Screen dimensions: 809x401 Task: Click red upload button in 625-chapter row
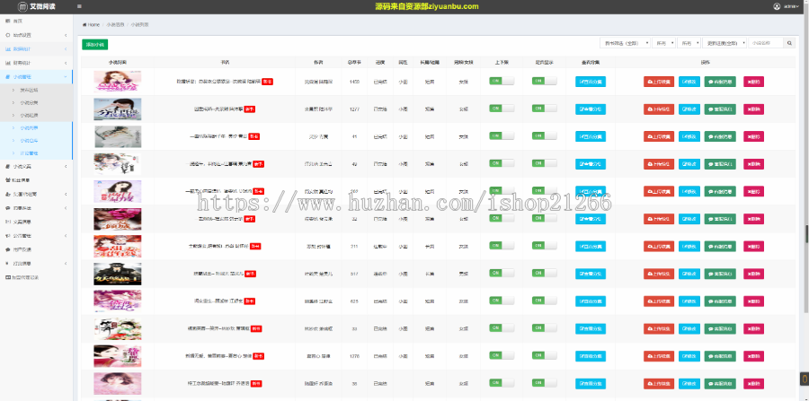659,301
